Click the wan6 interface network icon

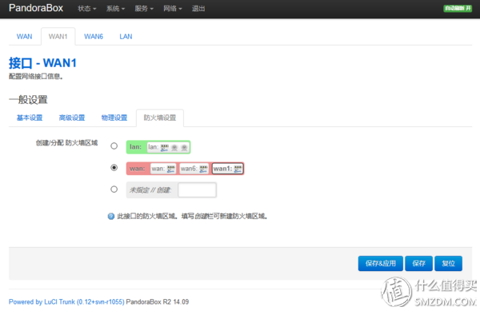click(x=203, y=169)
